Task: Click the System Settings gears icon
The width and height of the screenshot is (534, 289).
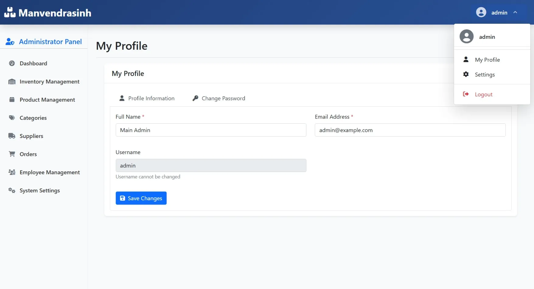Action: click(x=12, y=190)
